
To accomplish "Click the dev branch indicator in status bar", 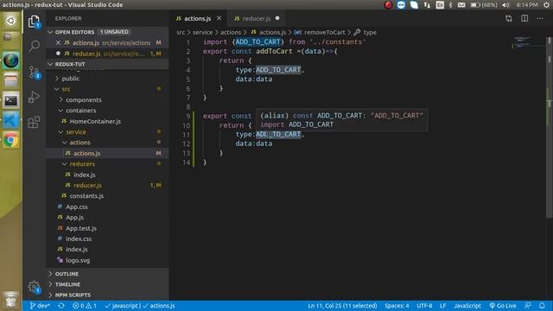I will (x=40, y=306).
